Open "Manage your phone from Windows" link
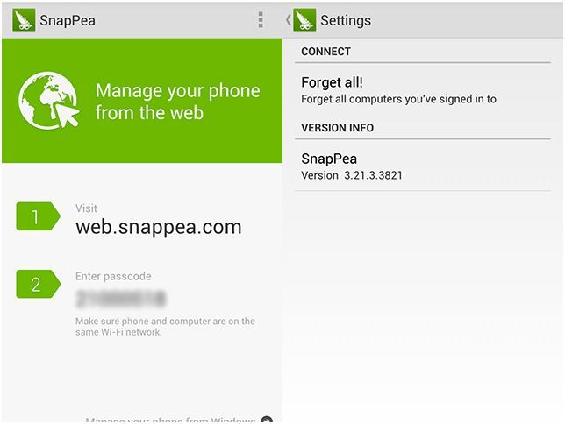 pyautogui.click(x=171, y=420)
